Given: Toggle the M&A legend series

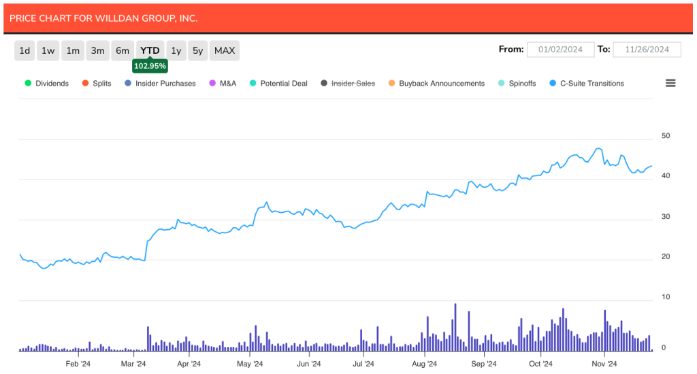Looking at the screenshot, I should 223,84.
